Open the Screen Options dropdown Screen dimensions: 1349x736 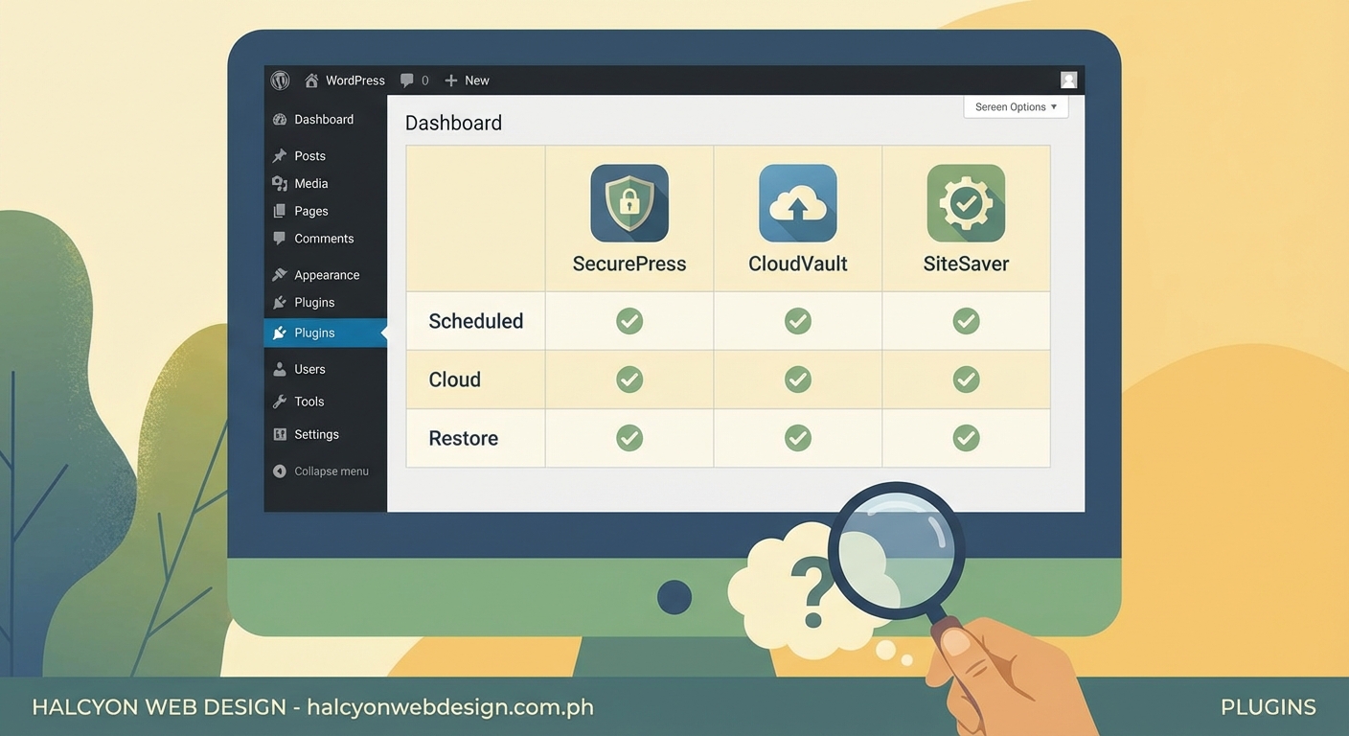(x=1015, y=106)
